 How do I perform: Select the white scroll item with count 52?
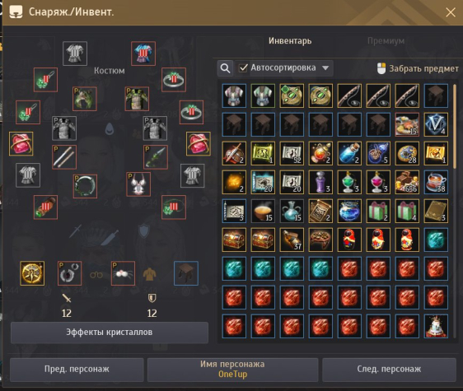(292, 153)
